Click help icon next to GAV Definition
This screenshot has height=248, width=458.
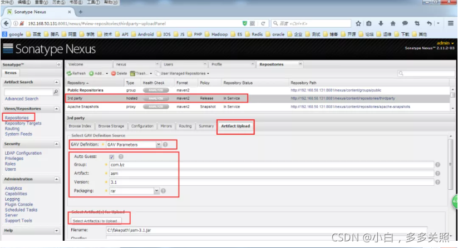pos(165,144)
